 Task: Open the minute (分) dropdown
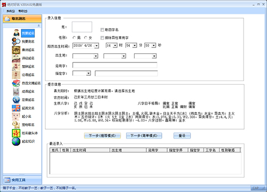[x=135, y=45]
